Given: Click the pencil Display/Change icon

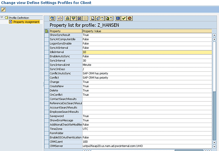Looking at the screenshot, I should pyautogui.click(x=3, y=9).
